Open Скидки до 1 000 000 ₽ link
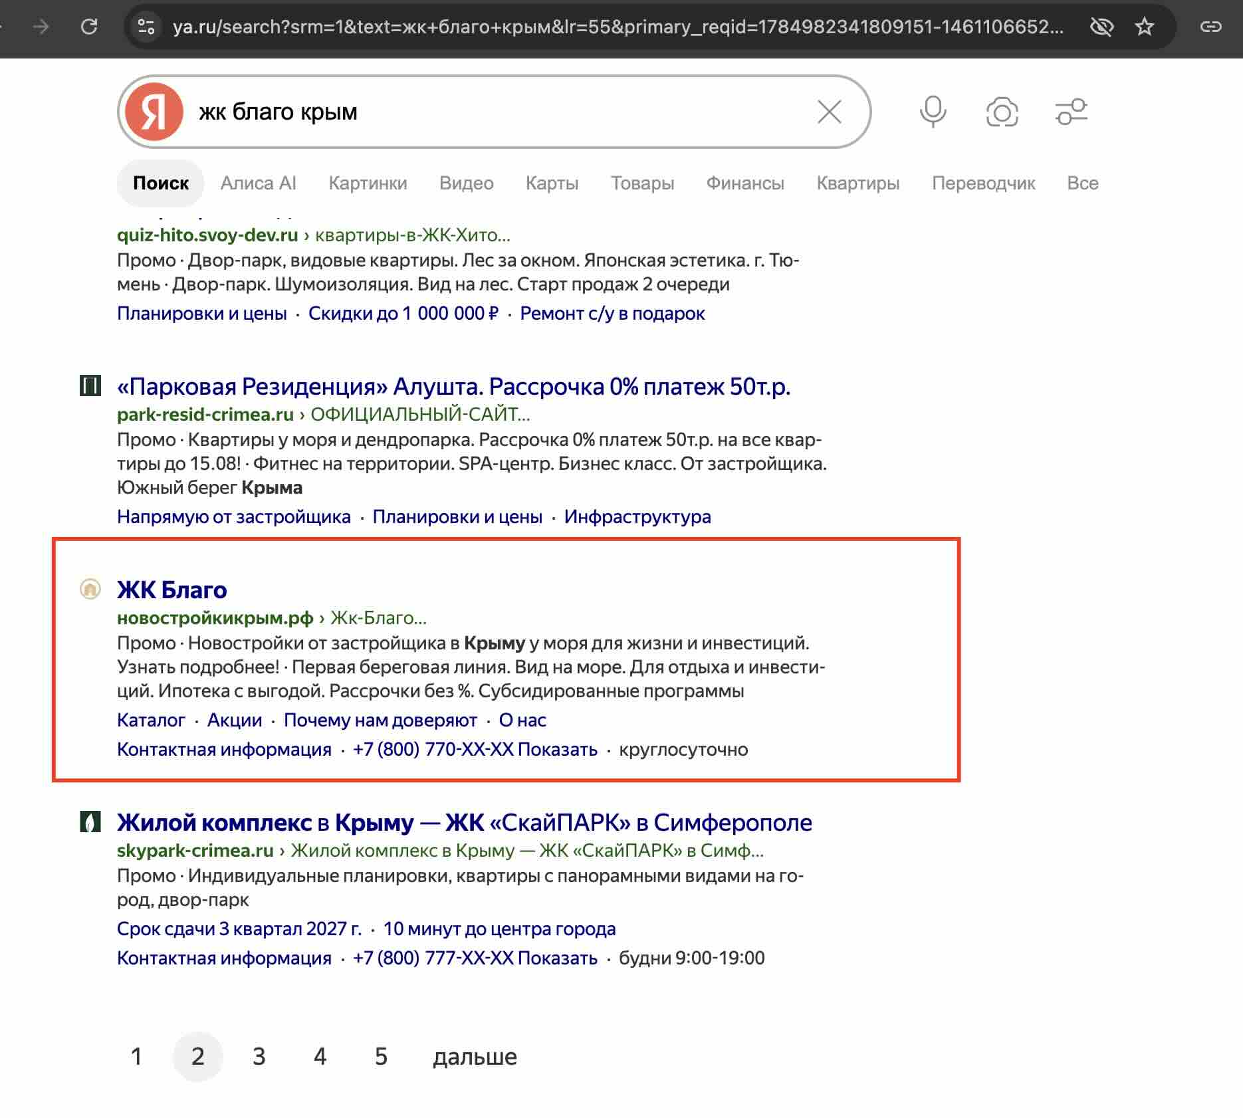1243x1118 pixels. click(403, 313)
